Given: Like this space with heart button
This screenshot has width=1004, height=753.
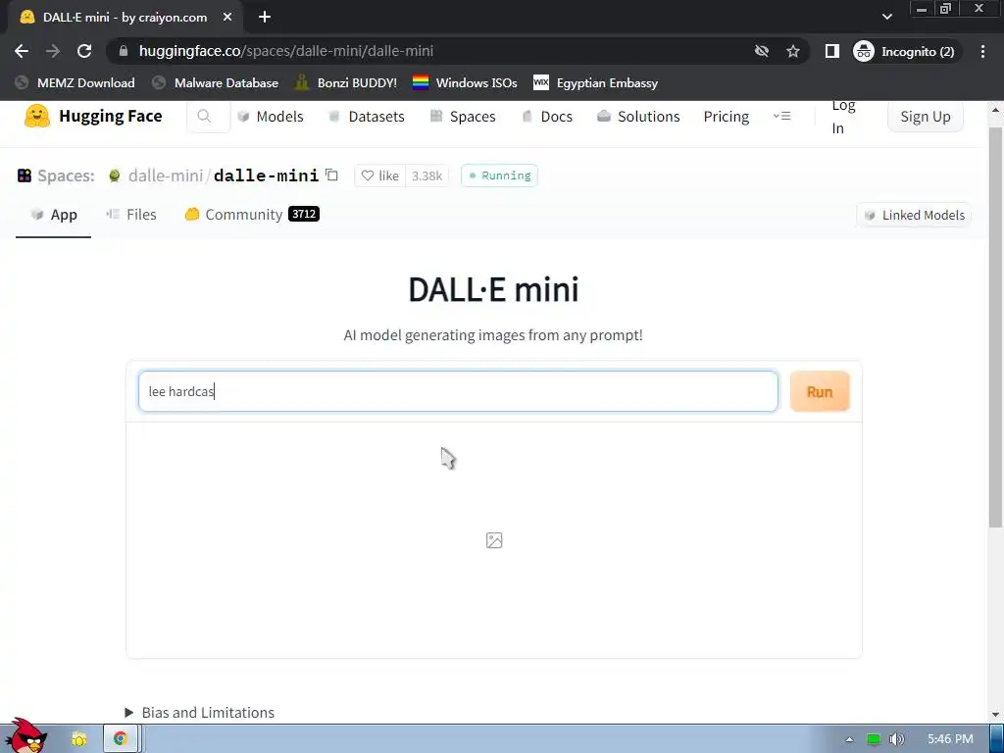Looking at the screenshot, I should tap(379, 176).
